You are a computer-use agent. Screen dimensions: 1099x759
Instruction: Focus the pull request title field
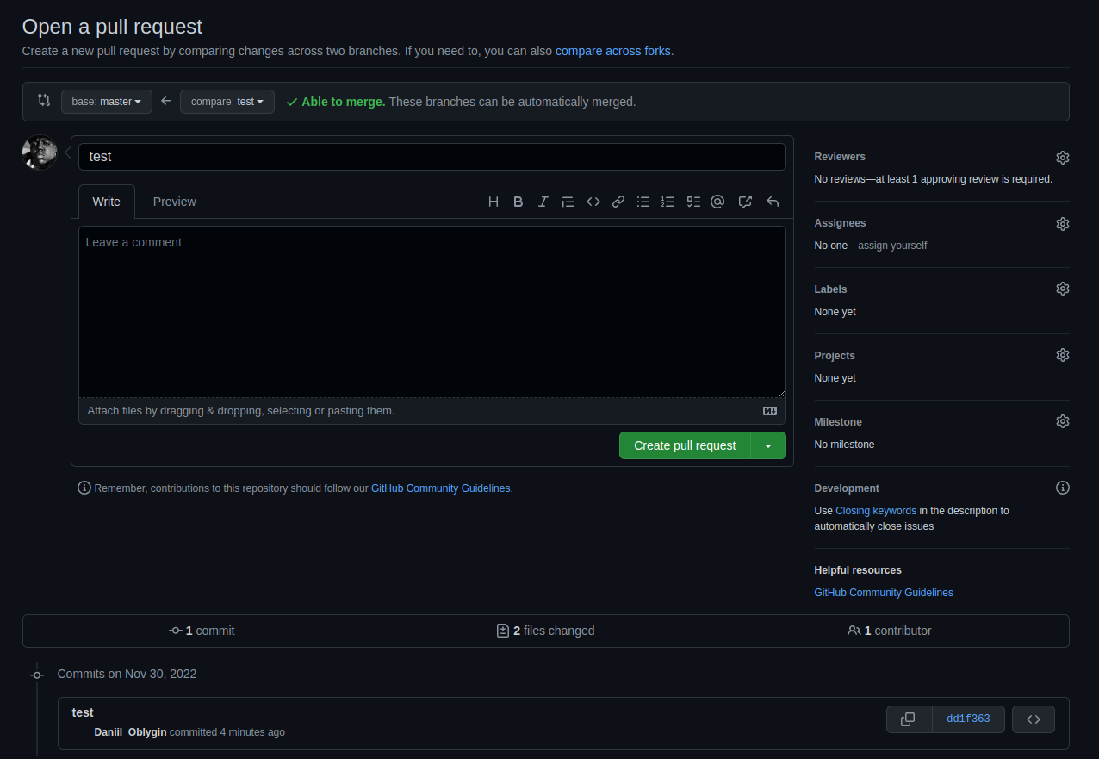(x=432, y=157)
